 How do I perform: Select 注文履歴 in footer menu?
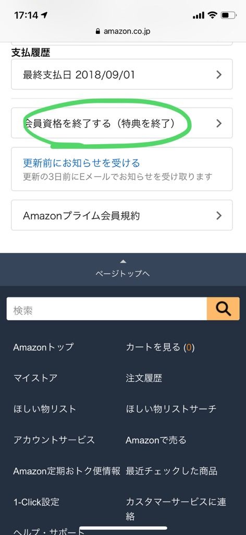coord(144,378)
